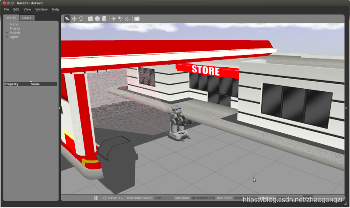
Task: Add a point light to scene
Action: coord(114,19)
